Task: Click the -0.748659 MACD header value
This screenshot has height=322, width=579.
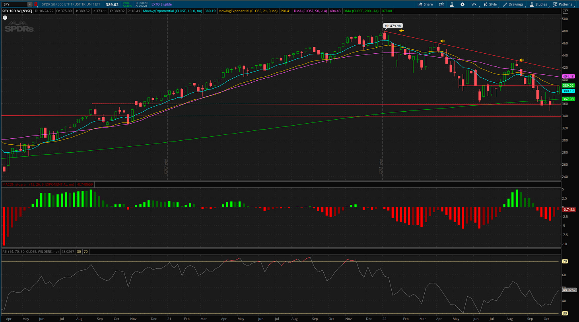Action: pyautogui.click(x=85, y=184)
